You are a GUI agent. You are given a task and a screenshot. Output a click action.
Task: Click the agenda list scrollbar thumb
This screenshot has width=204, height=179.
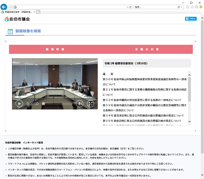tap(189, 89)
